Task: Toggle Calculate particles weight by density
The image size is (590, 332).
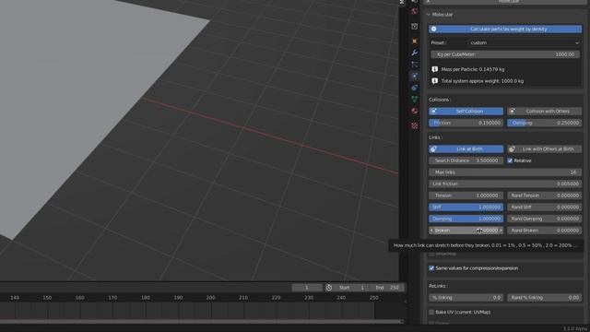Action: click(x=505, y=29)
